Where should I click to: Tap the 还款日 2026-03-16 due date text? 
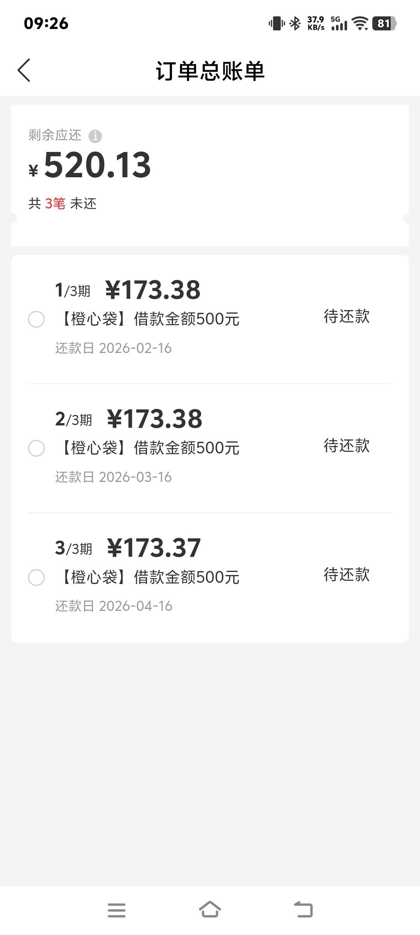point(114,477)
